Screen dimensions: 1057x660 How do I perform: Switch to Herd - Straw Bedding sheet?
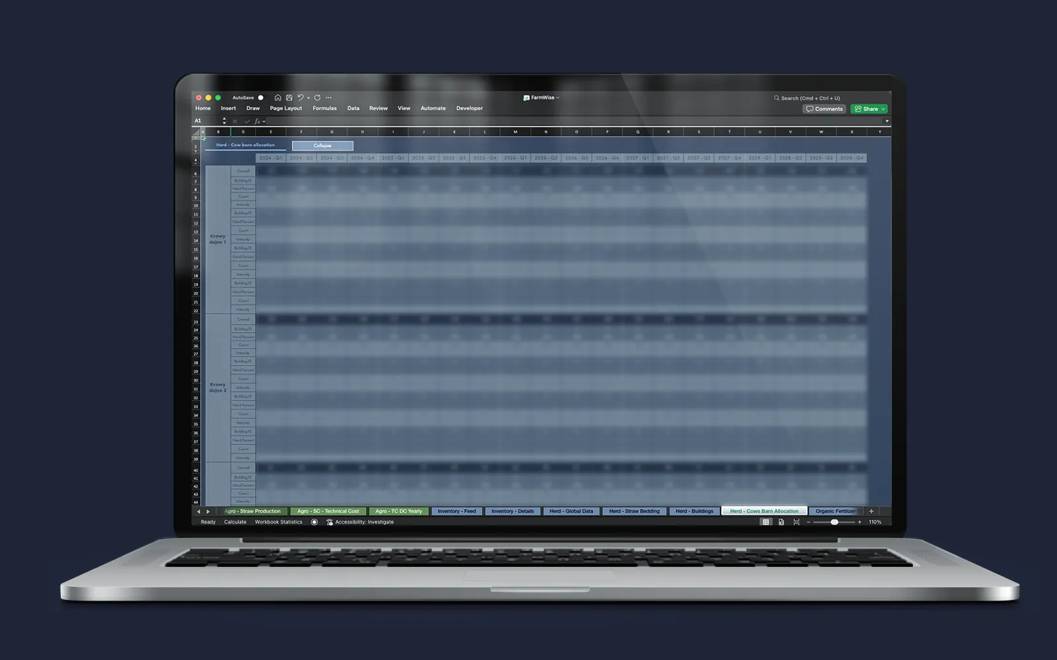click(x=634, y=511)
